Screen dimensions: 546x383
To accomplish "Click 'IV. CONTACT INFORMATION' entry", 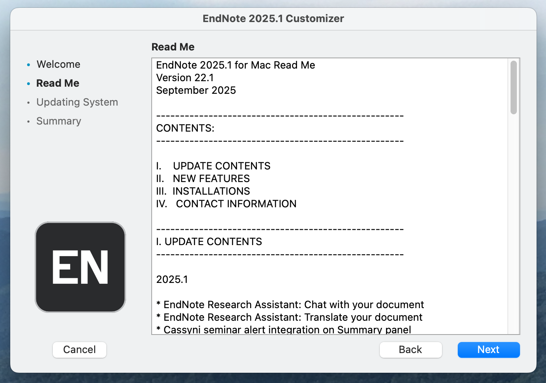I will [x=226, y=204].
